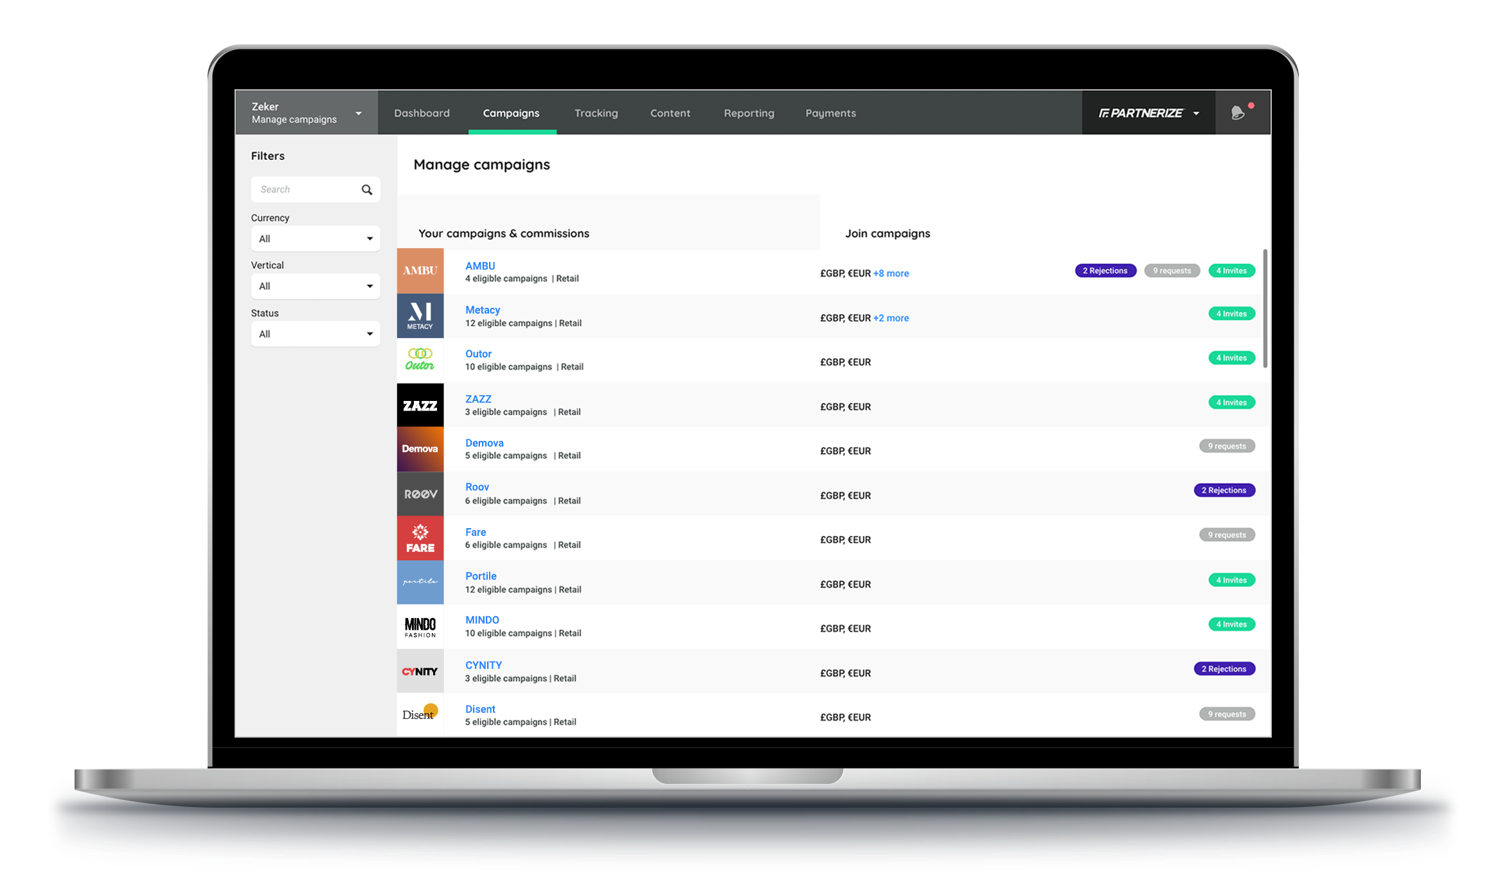Open the +8 more currencies link for AMBU
The width and height of the screenshot is (1507, 870).
pos(892,273)
